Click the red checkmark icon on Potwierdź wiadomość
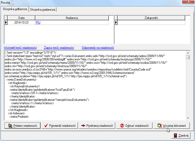Viewport: 195px width, 141px height. click(46, 126)
